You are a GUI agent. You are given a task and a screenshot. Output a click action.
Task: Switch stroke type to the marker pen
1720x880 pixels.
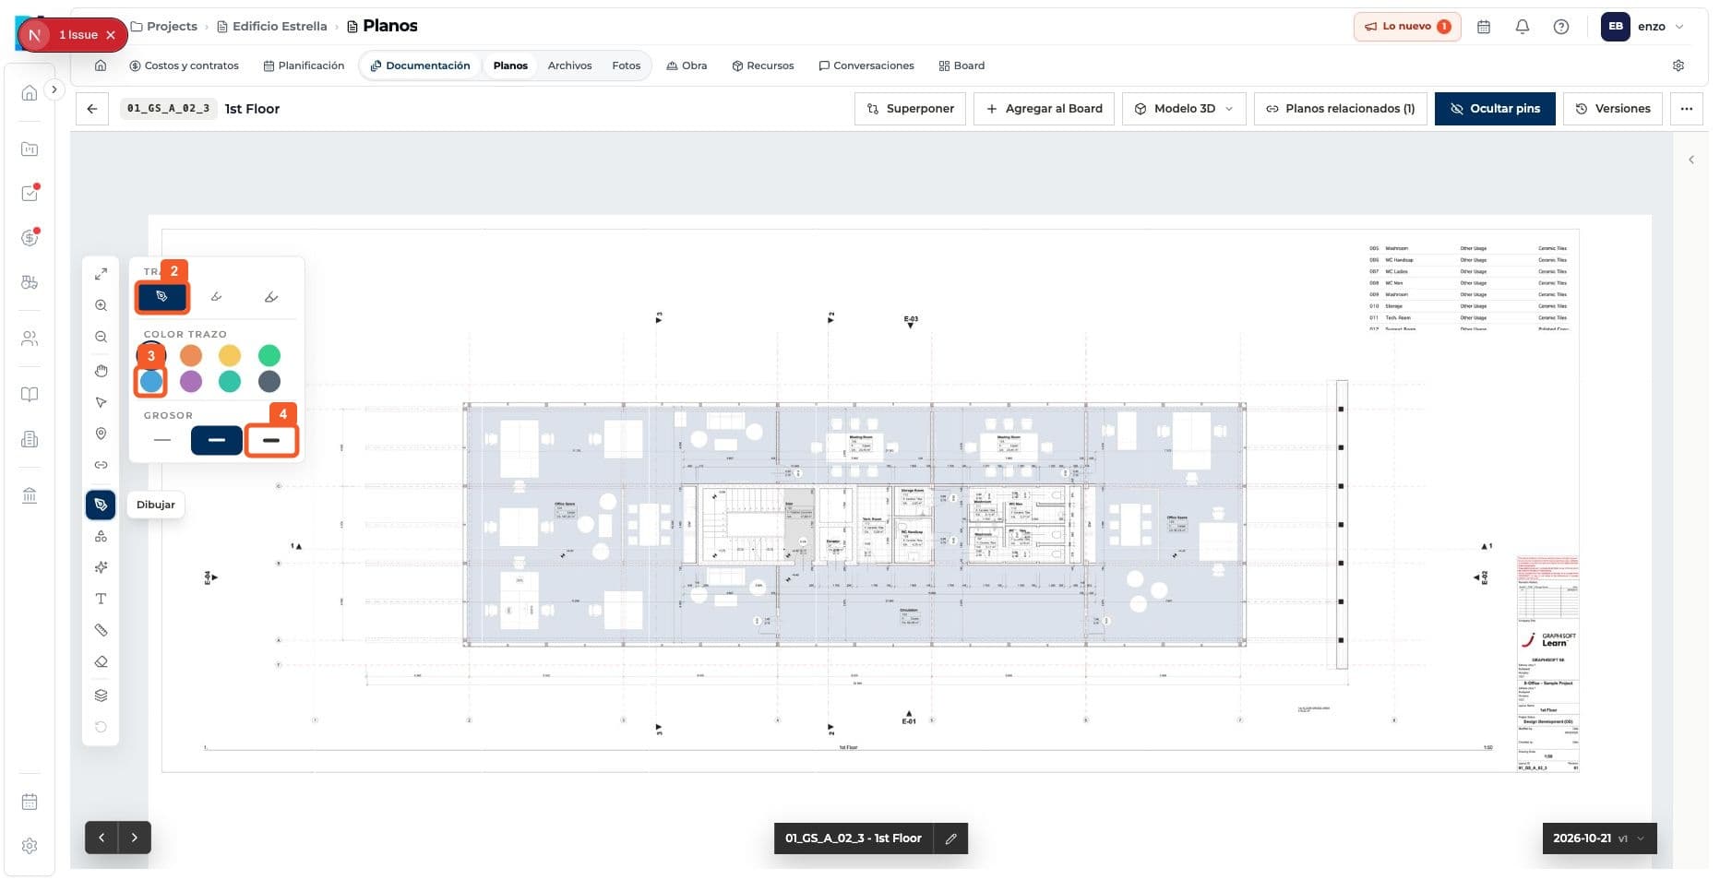(x=216, y=297)
